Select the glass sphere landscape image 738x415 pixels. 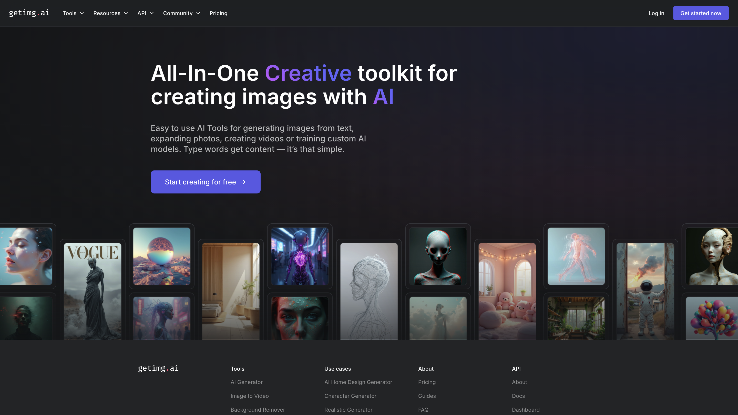162,256
